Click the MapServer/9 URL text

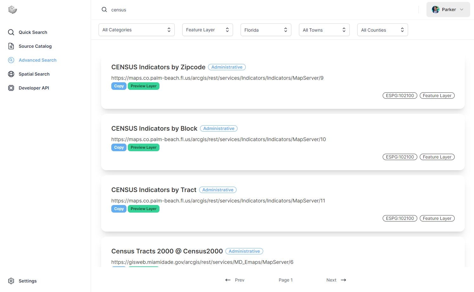coord(217,78)
